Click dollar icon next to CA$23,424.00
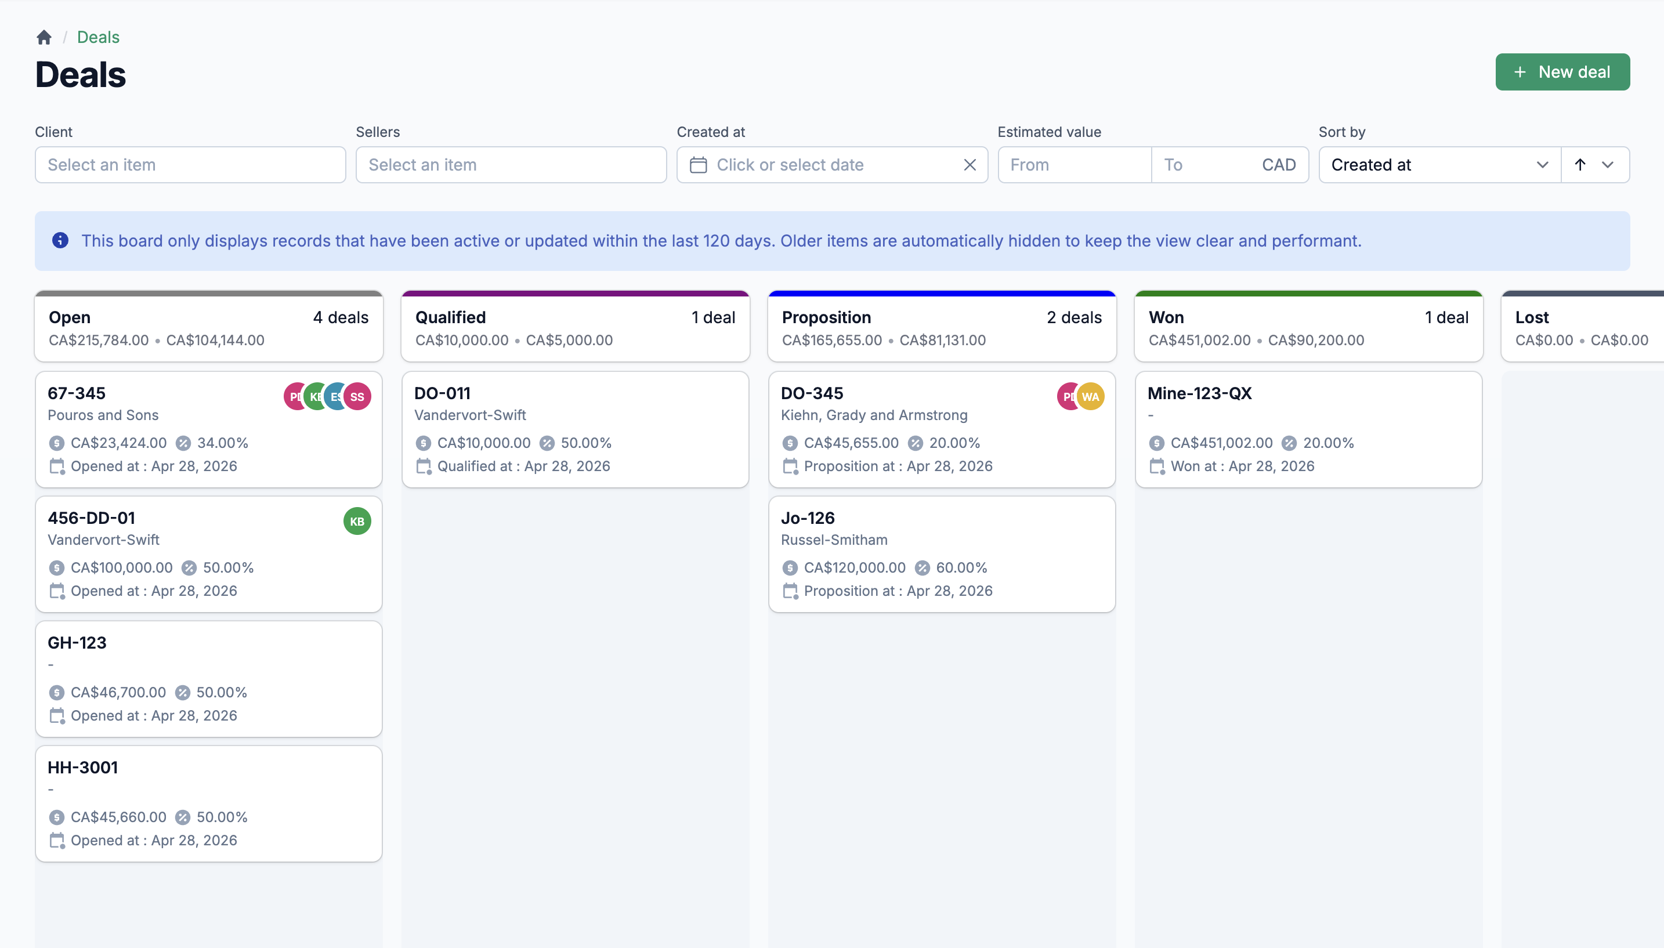1664x948 pixels. point(57,443)
